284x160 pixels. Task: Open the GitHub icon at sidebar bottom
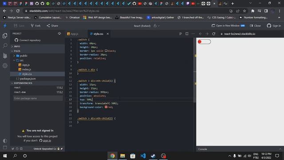[x=17, y=149]
